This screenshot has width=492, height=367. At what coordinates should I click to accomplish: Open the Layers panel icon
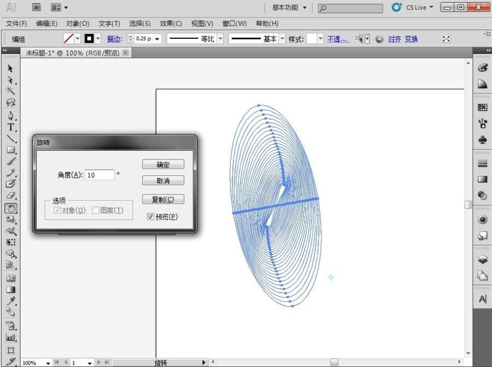click(482, 259)
